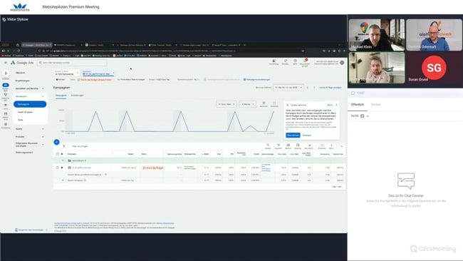Click the blue Übernehmen button on recommendation
The width and height of the screenshot is (463, 261).
(x=293, y=135)
